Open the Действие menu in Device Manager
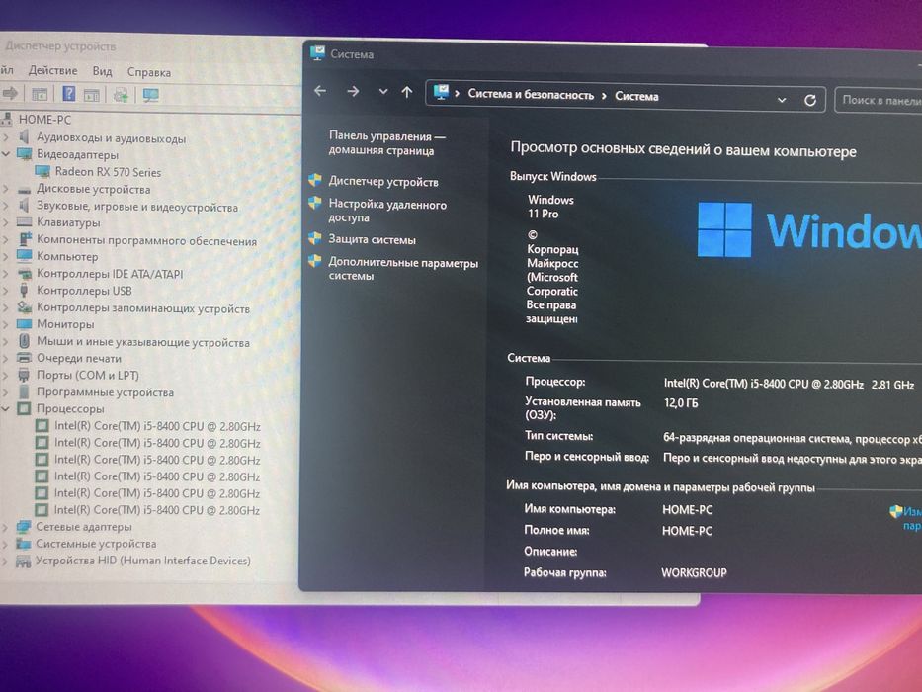 [53, 70]
